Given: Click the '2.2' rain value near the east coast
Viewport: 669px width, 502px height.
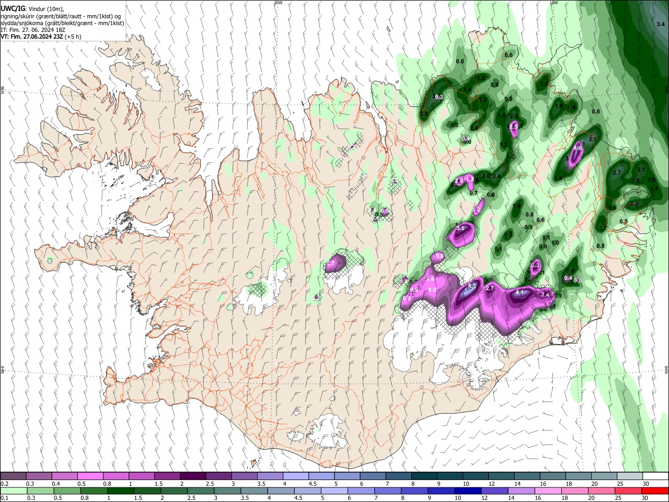Looking at the screenshot, I should pyautogui.click(x=634, y=203).
